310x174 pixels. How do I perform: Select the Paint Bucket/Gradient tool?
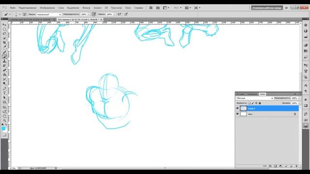pos(4,74)
